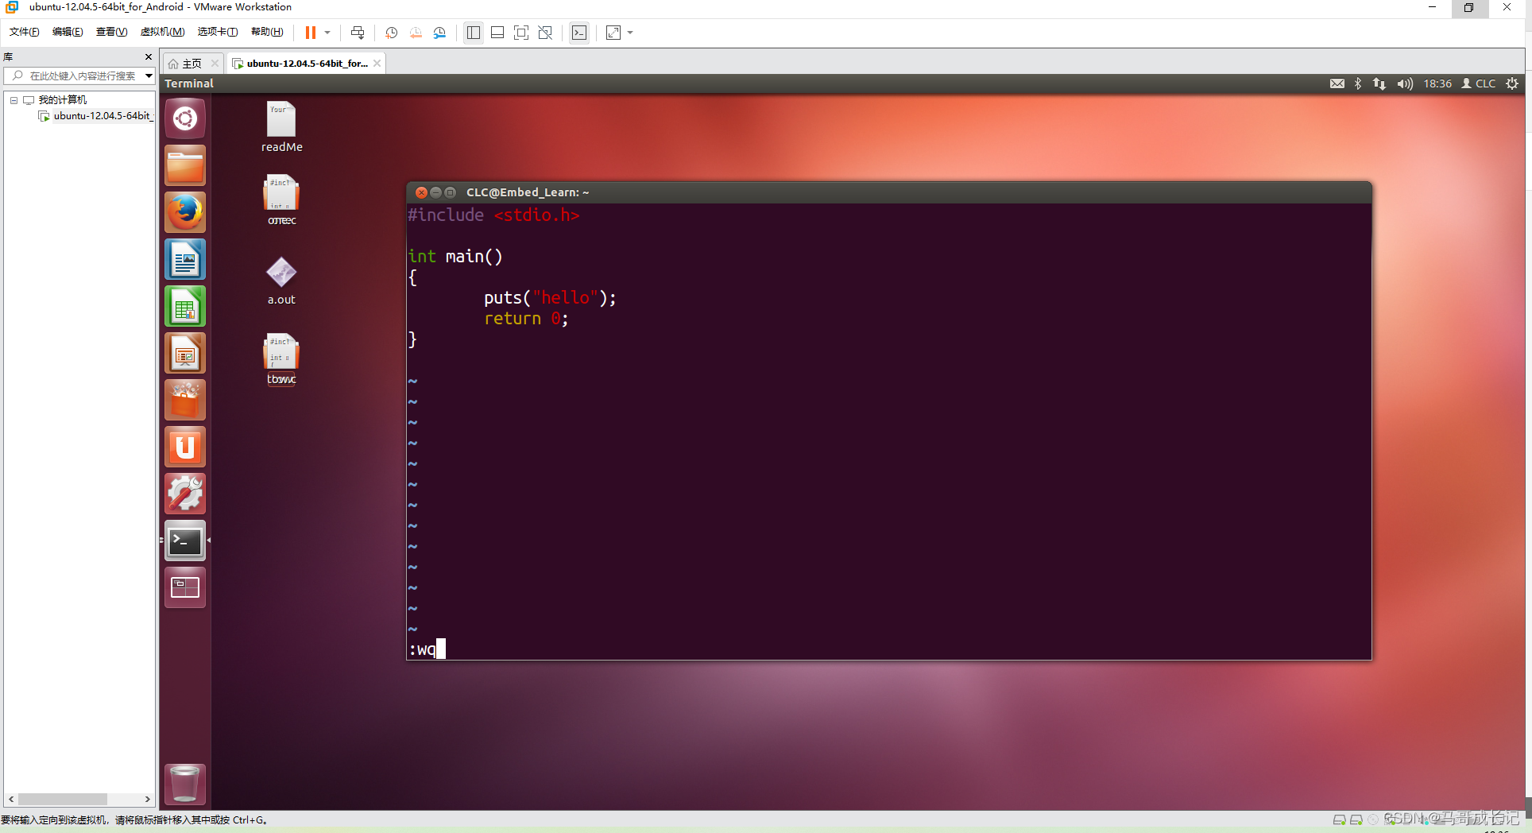Image resolution: width=1532 pixels, height=833 pixels.
Task: Collapse the 我的计算机 tree node
Action: (x=14, y=100)
